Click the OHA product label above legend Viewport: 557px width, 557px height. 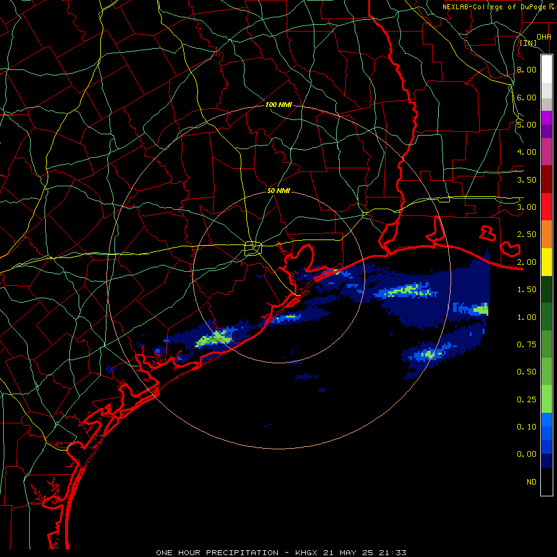pos(544,37)
